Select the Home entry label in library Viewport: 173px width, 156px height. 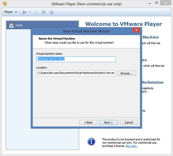(19, 25)
